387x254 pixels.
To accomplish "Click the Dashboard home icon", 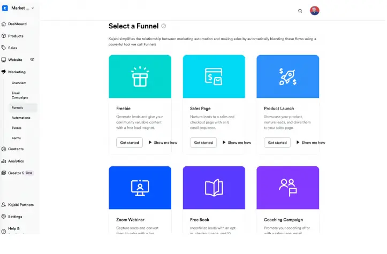I will coord(4,24).
